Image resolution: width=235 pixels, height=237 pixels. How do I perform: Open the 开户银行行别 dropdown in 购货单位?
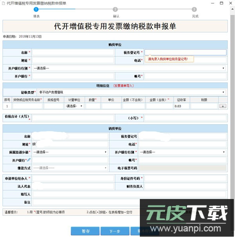pyautogui.click(x=129, y=68)
